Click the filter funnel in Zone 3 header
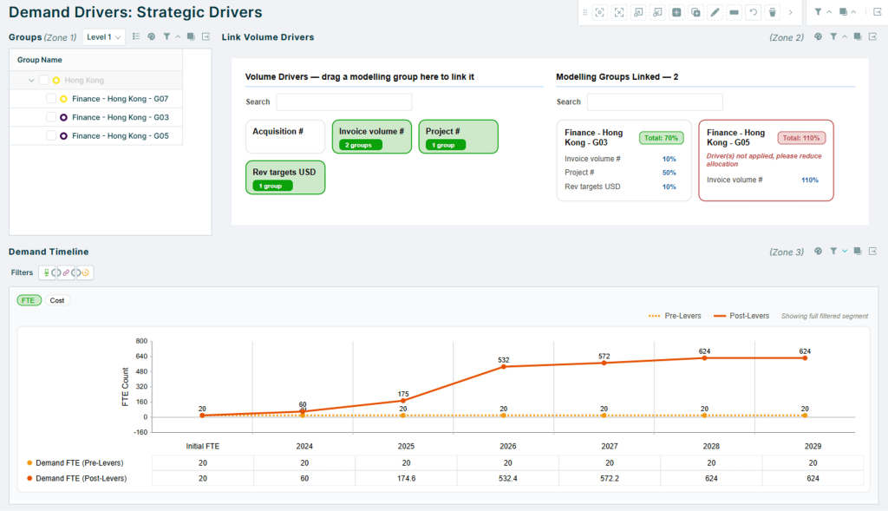The width and height of the screenshot is (888, 511). (x=833, y=251)
